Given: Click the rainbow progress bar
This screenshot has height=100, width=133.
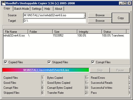Looking at the screenshot, I should 46,70.
